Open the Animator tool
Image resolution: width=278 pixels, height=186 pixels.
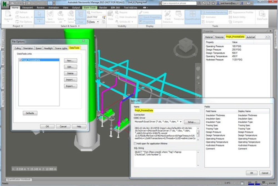point(209,17)
